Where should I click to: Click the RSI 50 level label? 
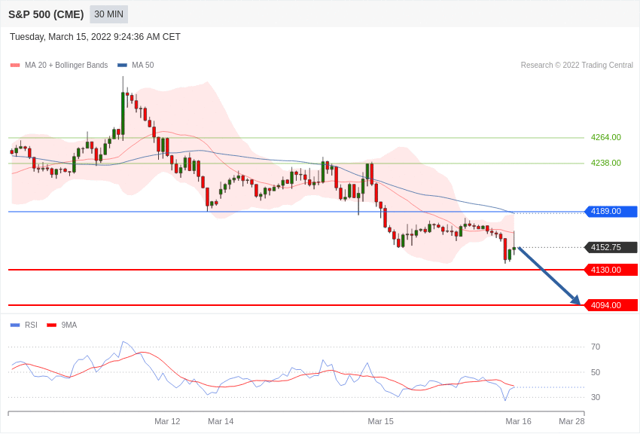click(596, 372)
